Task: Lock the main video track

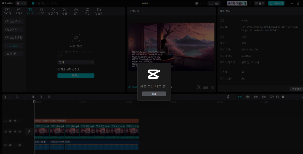Action: point(10,132)
